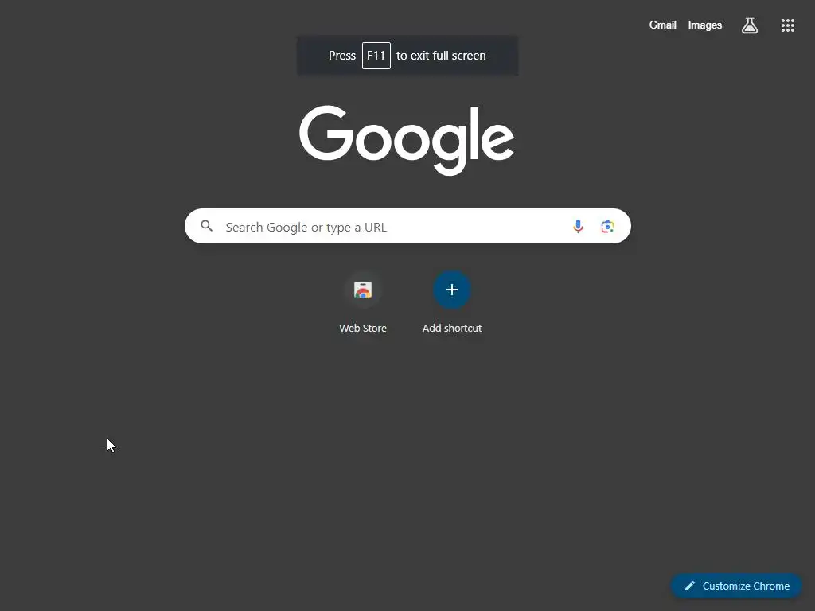Start voice search with the microphone
The width and height of the screenshot is (815, 611).
tap(578, 226)
